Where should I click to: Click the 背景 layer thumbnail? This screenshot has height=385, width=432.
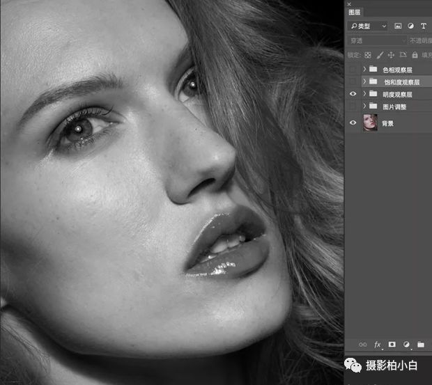tap(371, 123)
